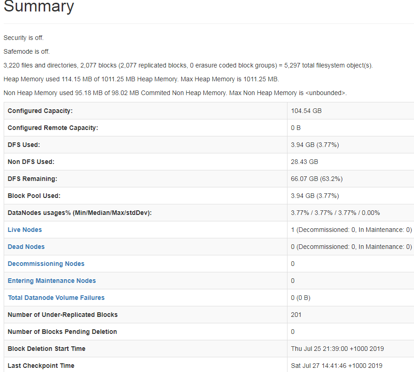The image size is (414, 372).
Task: Open the Entering Maintenance Nodes link
Action: [52, 281]
